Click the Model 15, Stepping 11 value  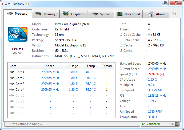pos(70,45)
